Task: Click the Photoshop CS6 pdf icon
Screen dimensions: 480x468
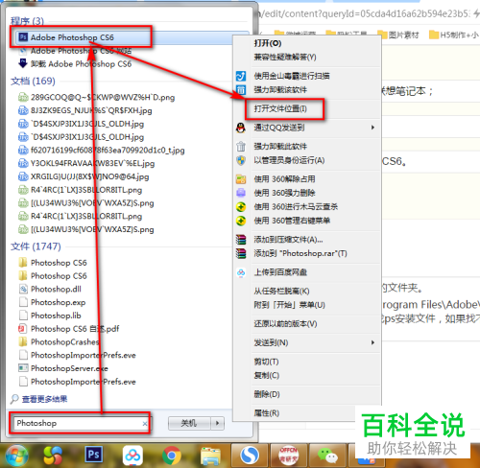Action: pos(23,328)
